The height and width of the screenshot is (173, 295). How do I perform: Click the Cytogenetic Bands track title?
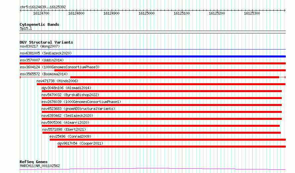[39, 24]
